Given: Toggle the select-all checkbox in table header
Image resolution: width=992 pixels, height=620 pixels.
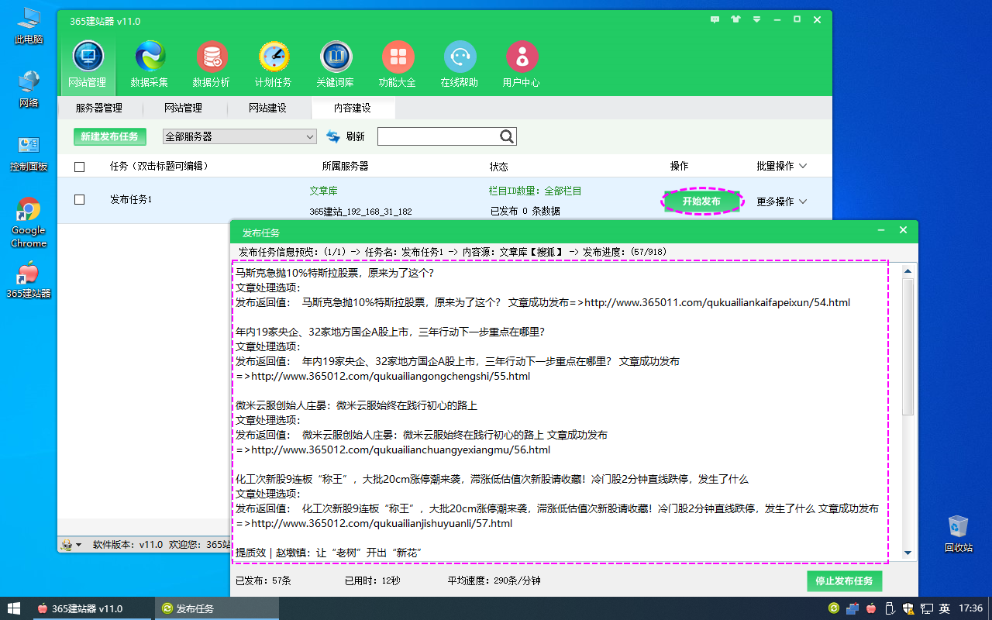Looking at the screenshot, I should (x=79, y=167).
